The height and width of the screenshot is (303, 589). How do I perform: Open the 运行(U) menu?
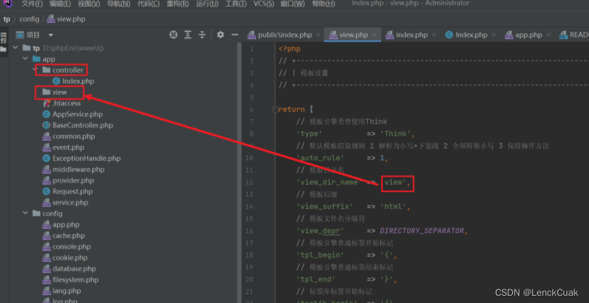click(207, 4)
